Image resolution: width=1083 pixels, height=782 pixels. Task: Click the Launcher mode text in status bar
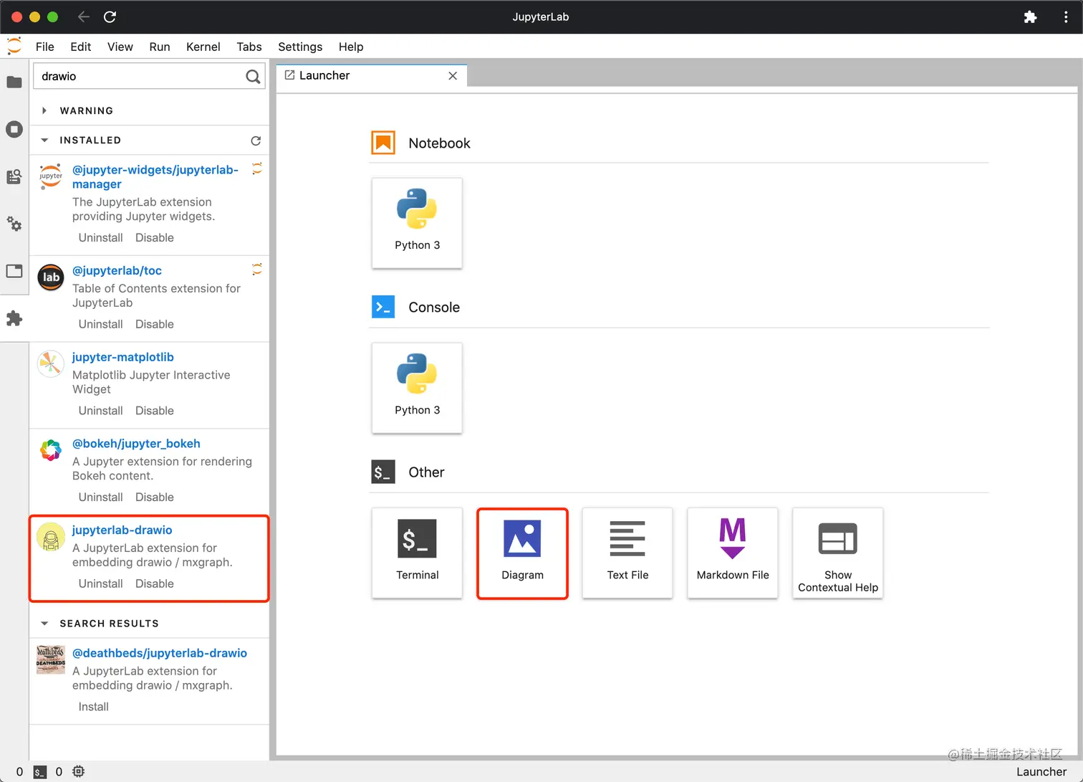click(x=1041, y=772)
